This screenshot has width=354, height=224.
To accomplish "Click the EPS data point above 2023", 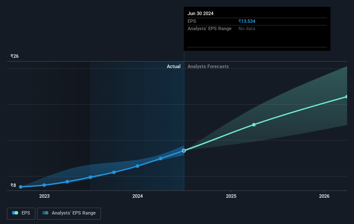I will (x=44, y=185).
